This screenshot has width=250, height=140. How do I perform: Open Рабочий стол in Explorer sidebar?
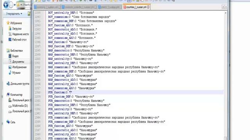(18, 40)
